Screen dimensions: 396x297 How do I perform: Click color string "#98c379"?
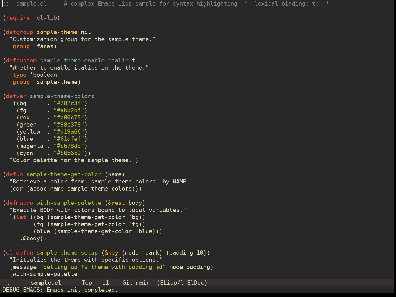point(69,125)
